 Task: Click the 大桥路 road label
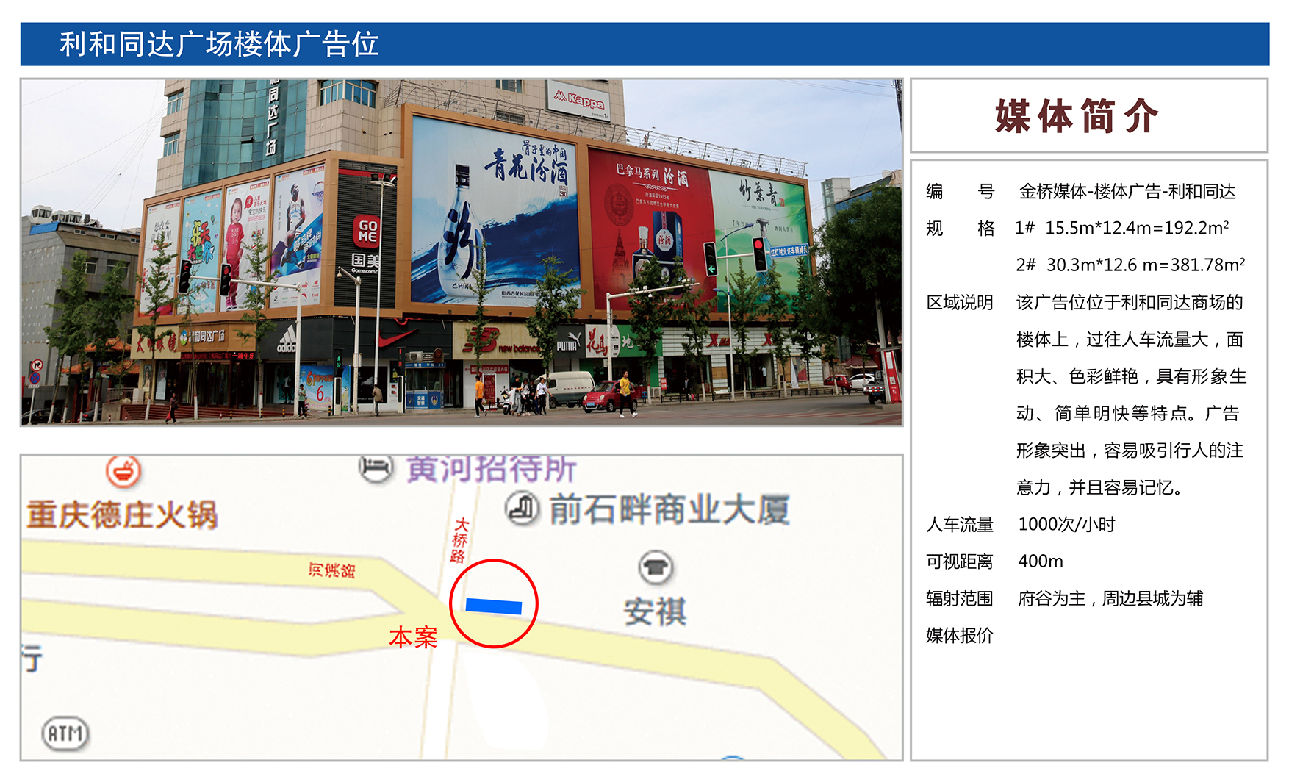tap(459, 540)
